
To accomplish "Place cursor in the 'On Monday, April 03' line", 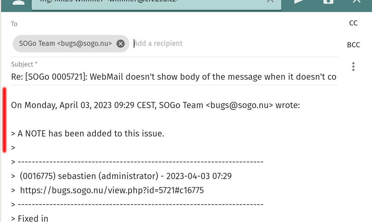I will [x=155, y=106].
